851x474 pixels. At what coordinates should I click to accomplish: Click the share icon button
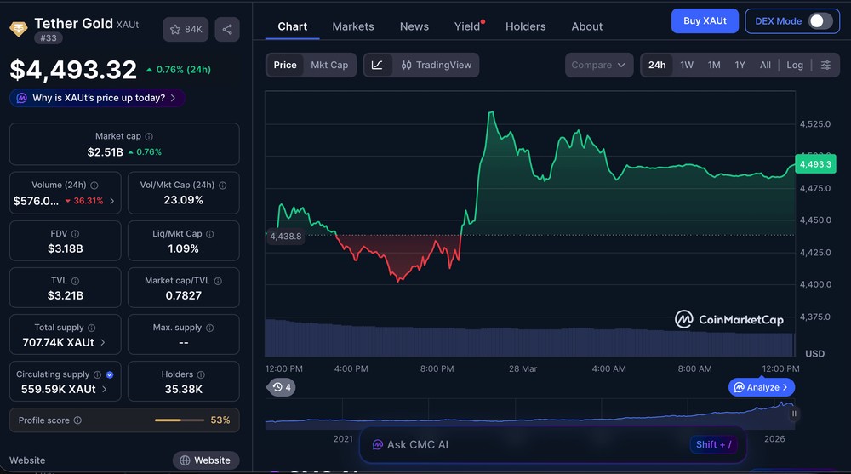tap(227, 29)
